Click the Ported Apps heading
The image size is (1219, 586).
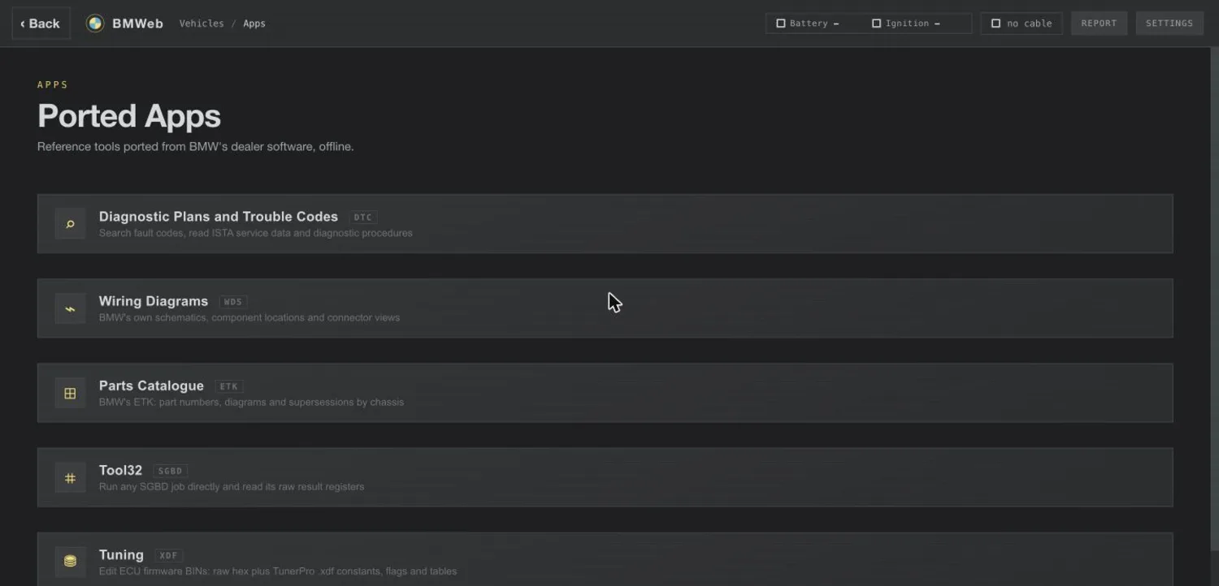129,116
